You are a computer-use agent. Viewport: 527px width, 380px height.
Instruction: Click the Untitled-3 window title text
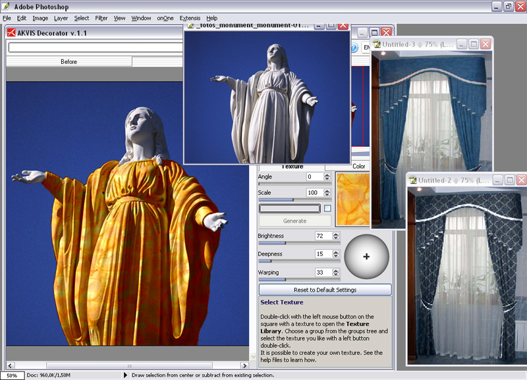418,44
